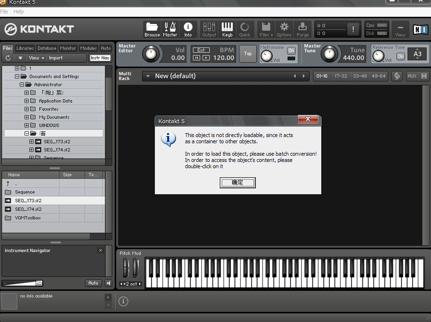Enable the Reference Tone On switch
Viewport: 431px width, 322px height.
point(401,57)
